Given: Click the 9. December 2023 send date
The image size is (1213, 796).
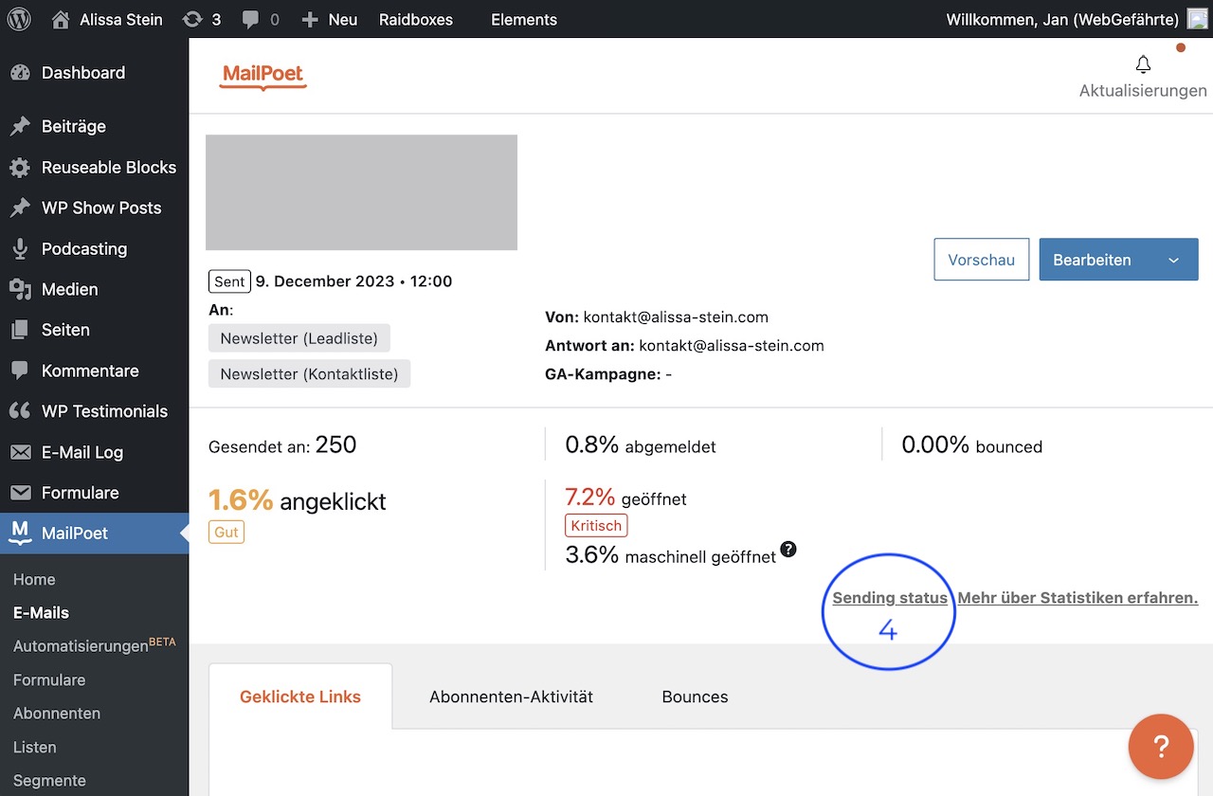Looking at the screenshot, I should pos(354,281).
